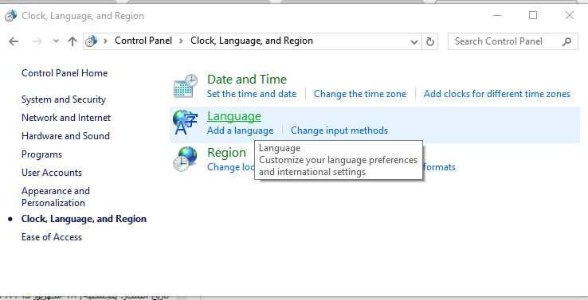Click the Control Panel address bar icon
588x300 pixels.
click(91, 41)
